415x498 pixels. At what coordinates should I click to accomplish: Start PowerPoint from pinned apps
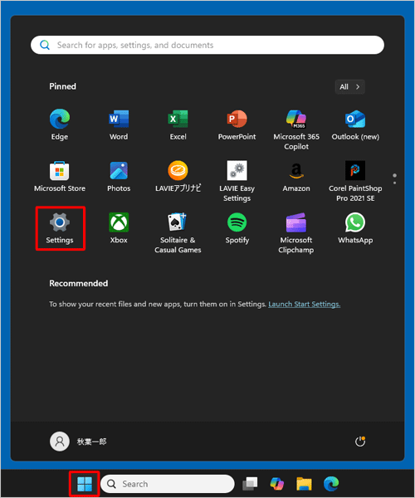pos(237,124)
